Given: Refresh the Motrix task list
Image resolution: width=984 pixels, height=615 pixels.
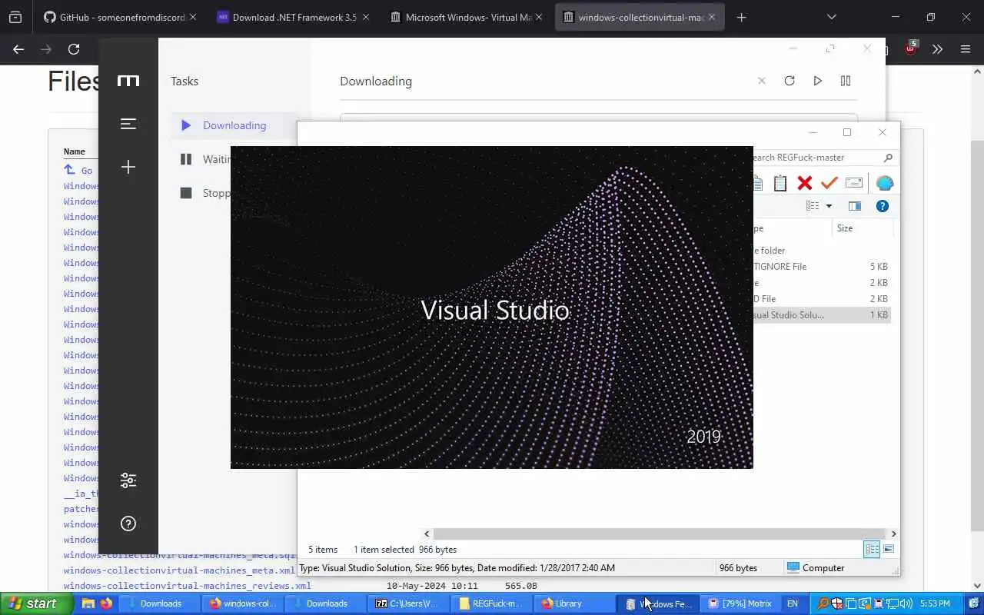Looking at the screenshot, I should [790, 81].
